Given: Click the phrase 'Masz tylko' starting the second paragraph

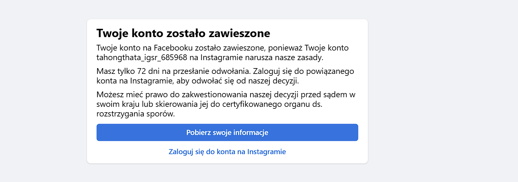Looking at the screenshot, I should [115, 71].
